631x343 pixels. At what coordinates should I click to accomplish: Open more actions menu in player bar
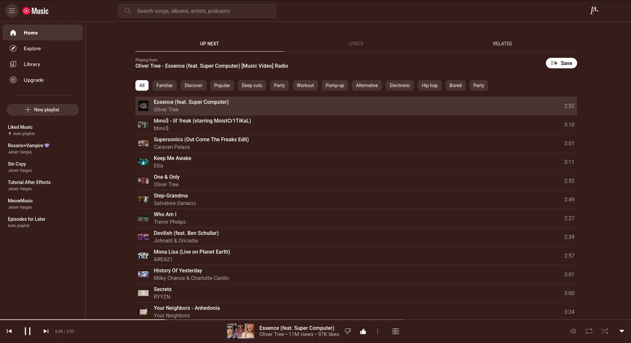378,331
